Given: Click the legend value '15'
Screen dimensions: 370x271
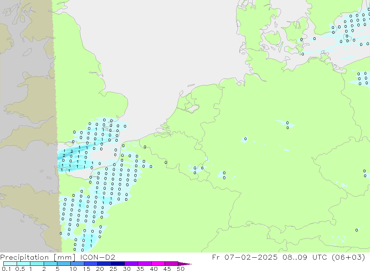Looking at the screenshot, I should coord(87,269).
